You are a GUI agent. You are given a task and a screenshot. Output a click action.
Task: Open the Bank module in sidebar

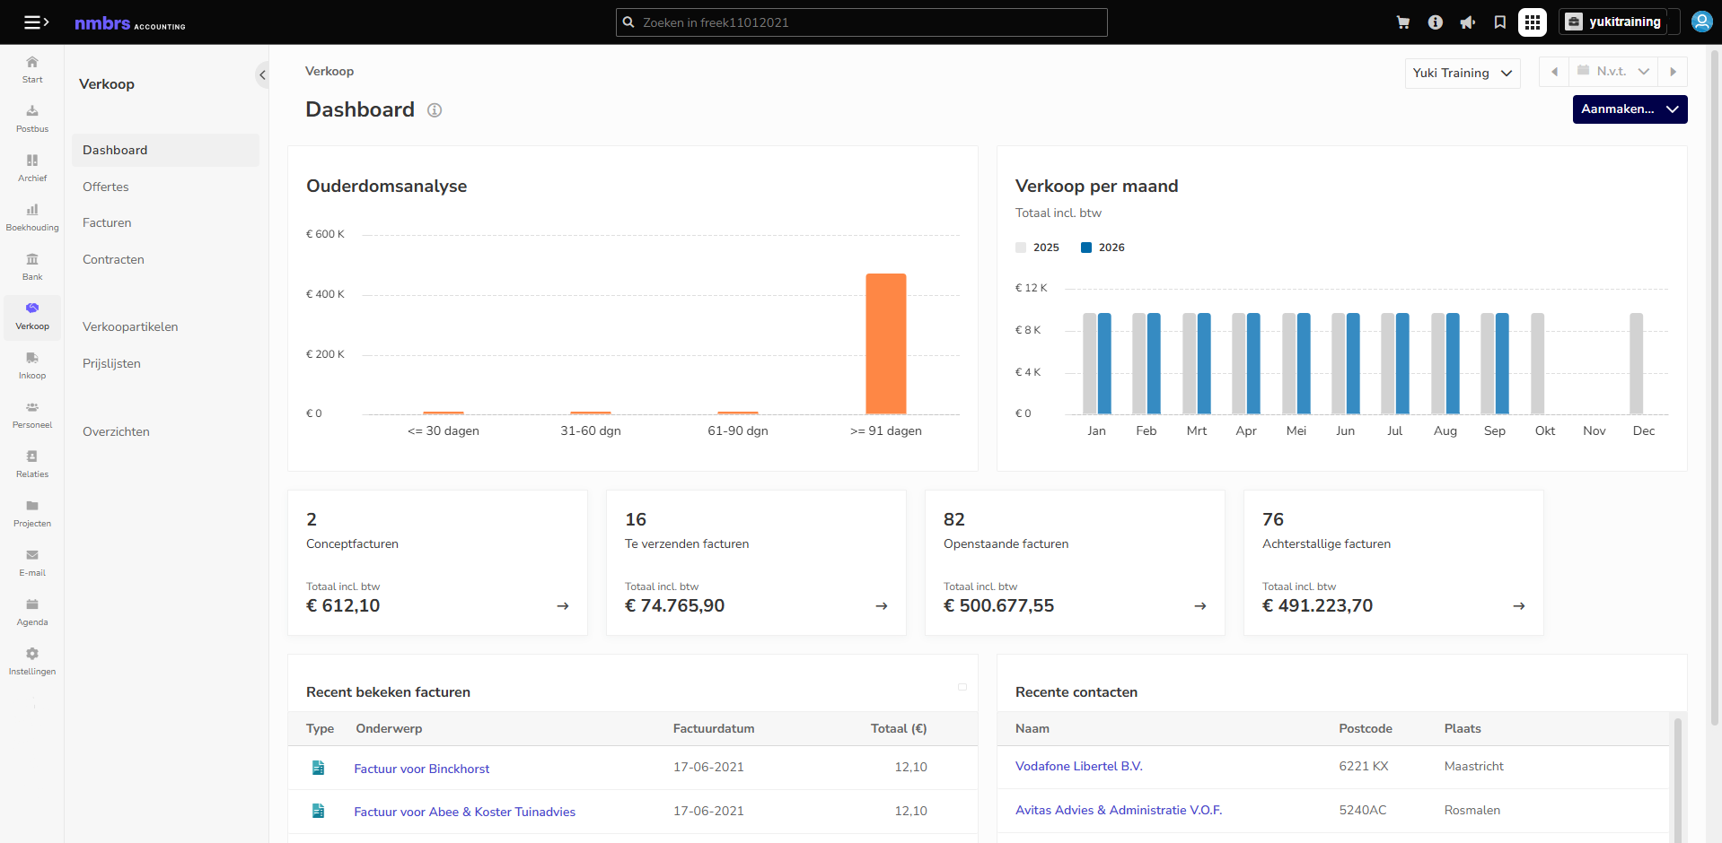(x=32, y=267)
